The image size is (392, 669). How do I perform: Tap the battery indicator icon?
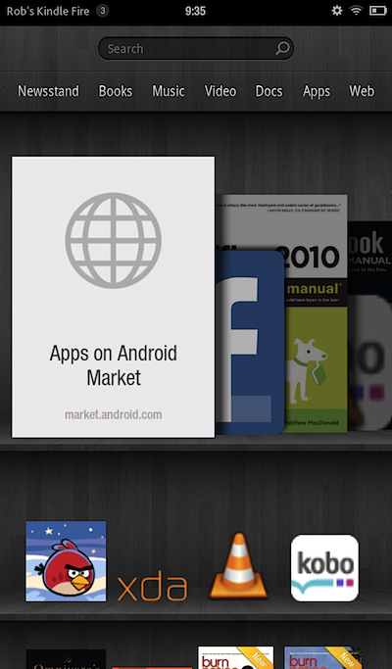378,11
